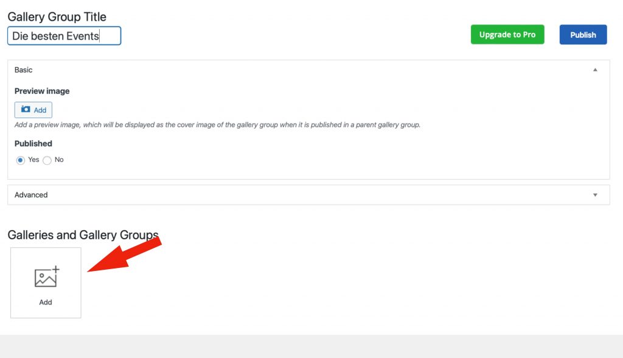Click the 'Basic' panel header label
Image resolution: width=623 pixels, height=358 pixels.
[x=24, y=70]
